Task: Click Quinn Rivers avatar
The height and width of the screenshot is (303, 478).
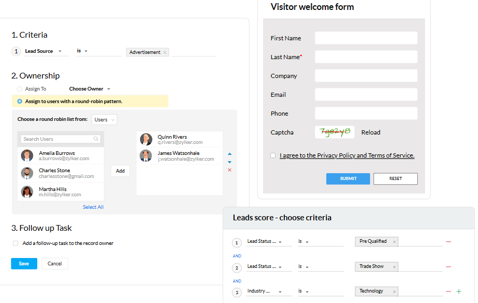Action: pos(146,139)
